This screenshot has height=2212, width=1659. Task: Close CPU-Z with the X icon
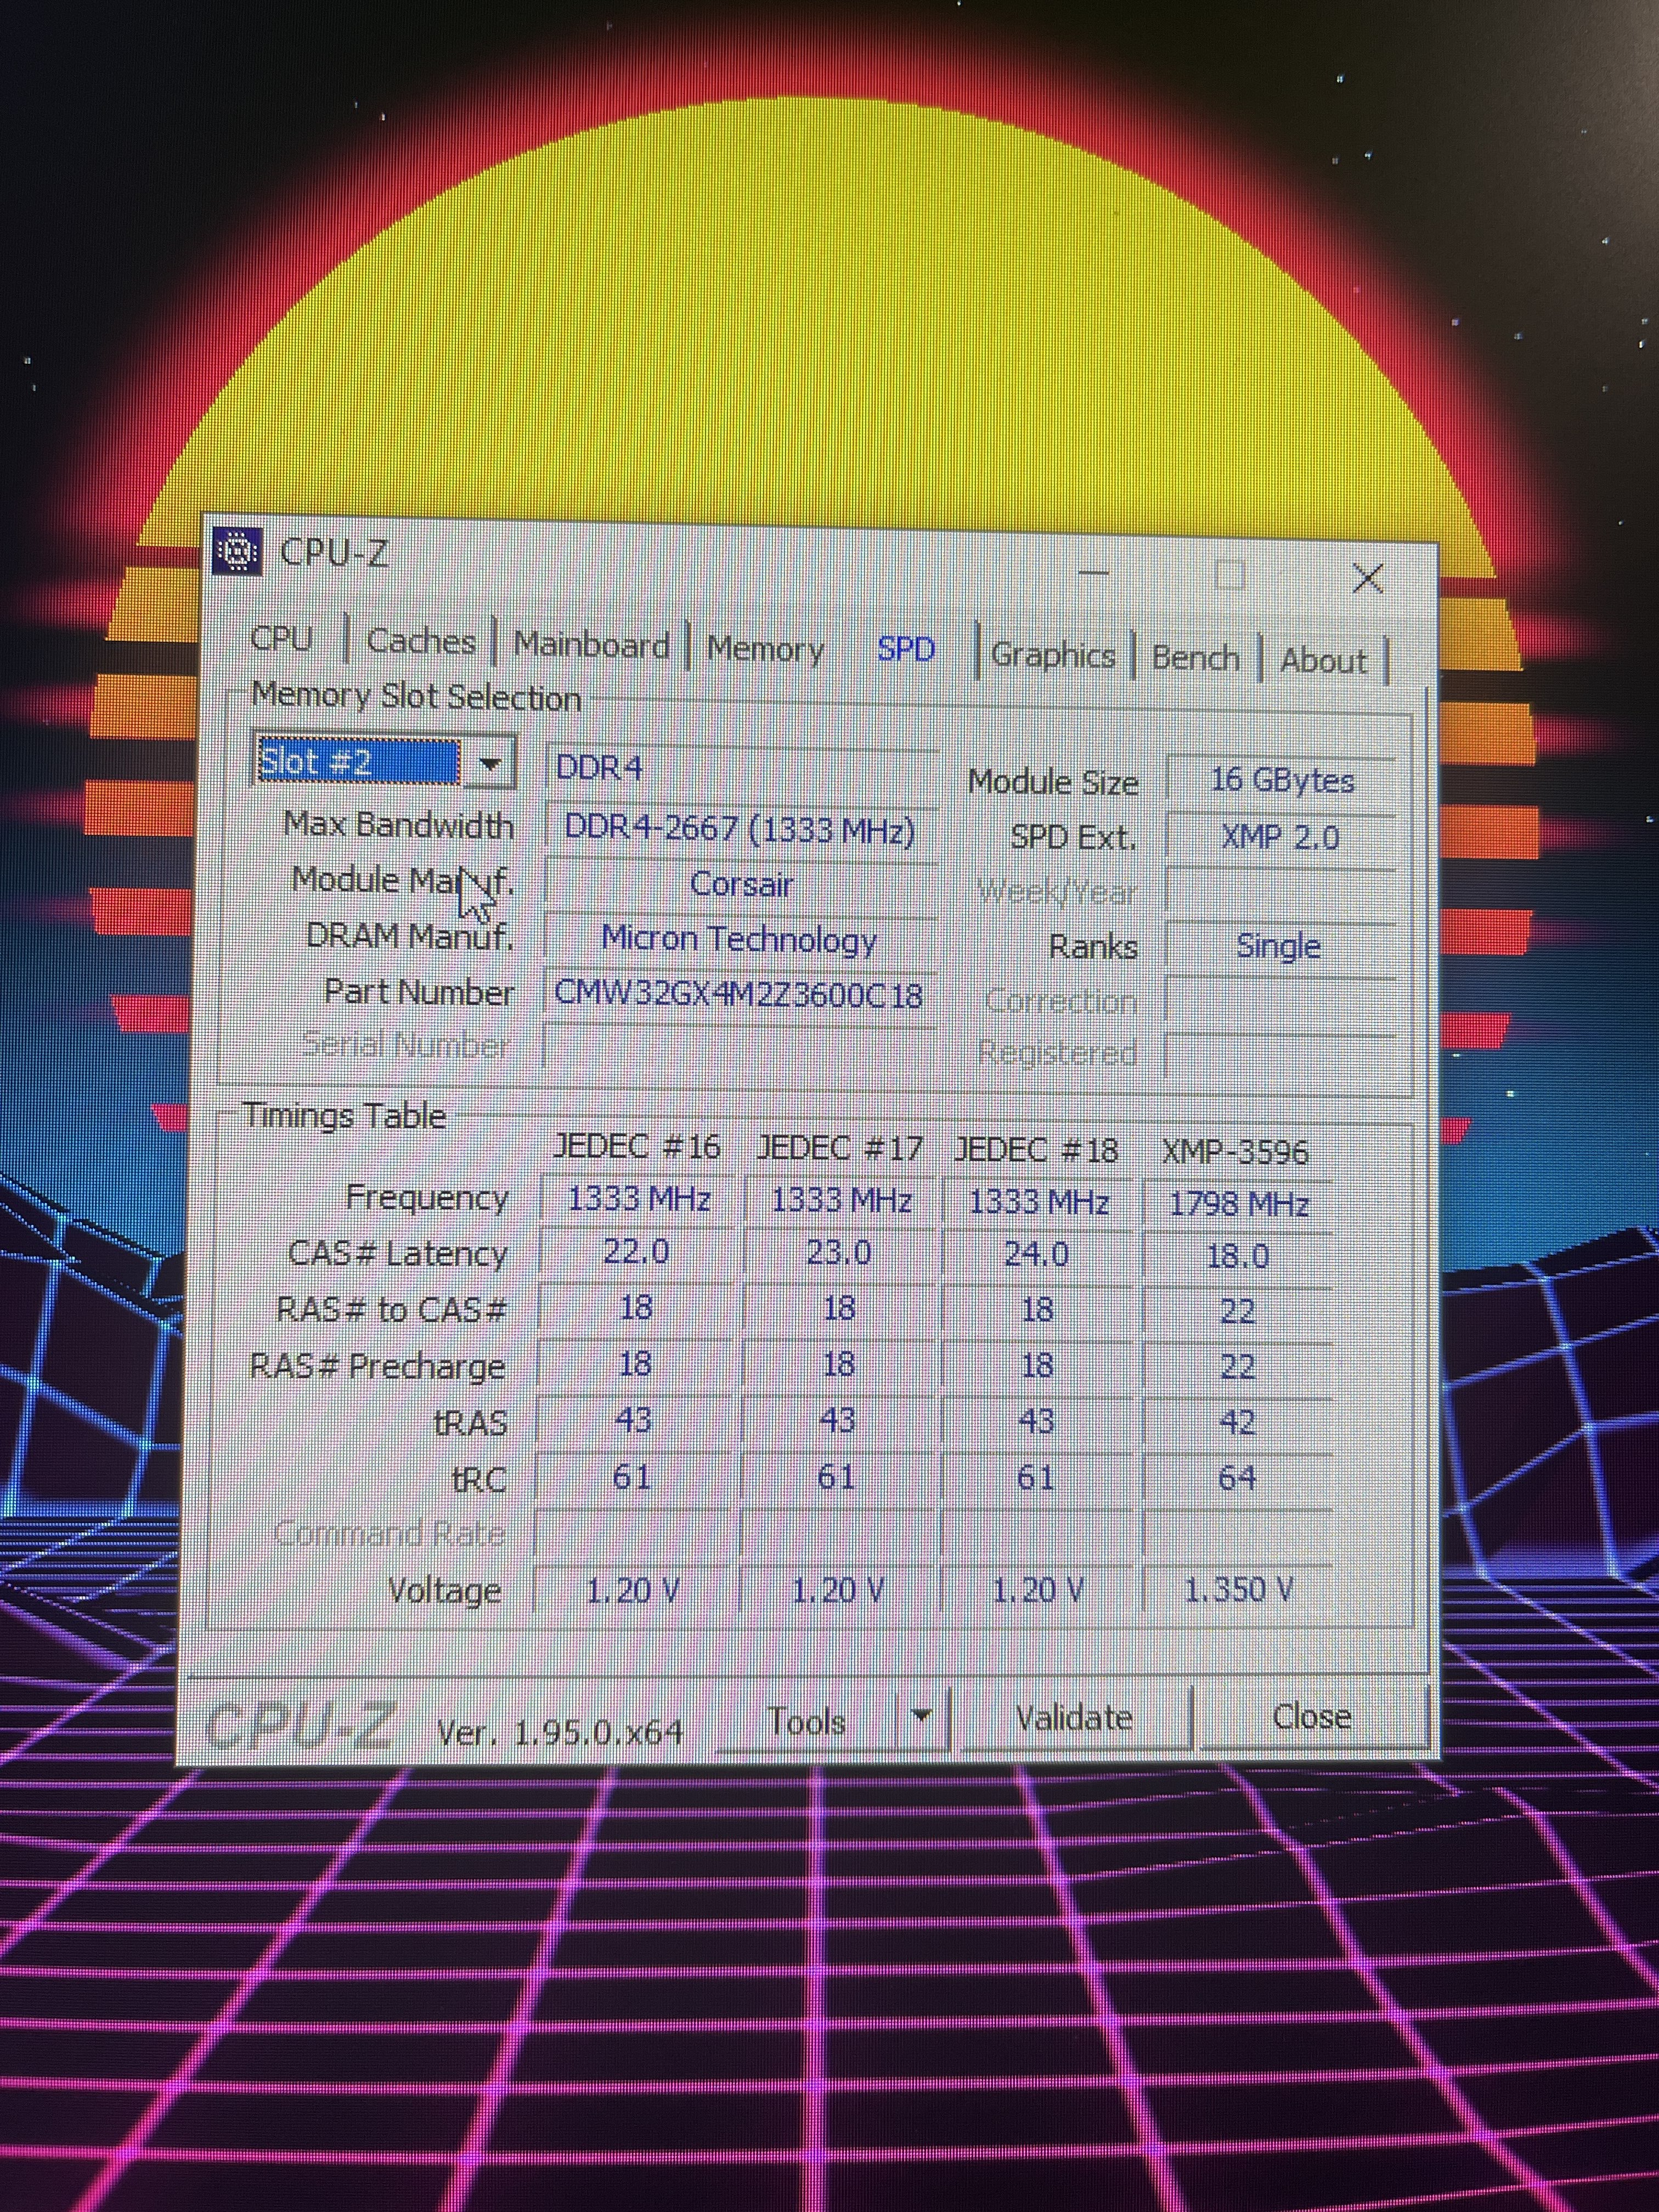(x=1367, y=578)
